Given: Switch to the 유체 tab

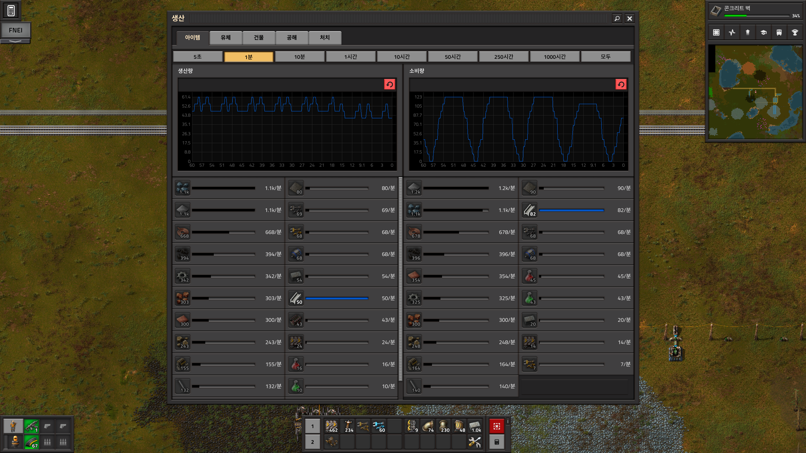Looking at the screenshot, I should [225, 37].
